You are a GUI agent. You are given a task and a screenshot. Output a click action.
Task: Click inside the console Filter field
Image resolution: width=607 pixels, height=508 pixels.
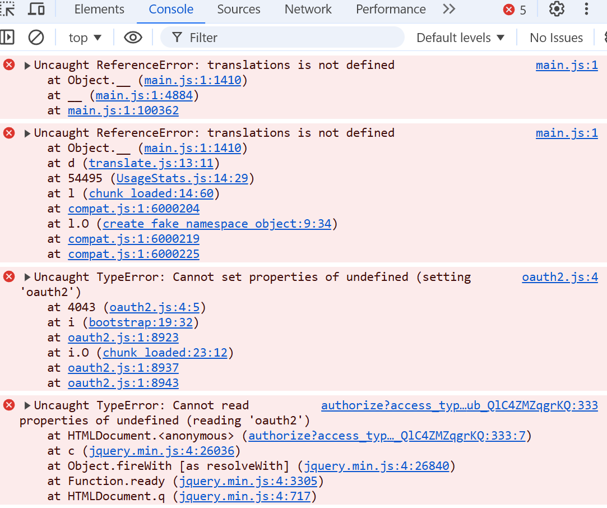click(280, 37)
